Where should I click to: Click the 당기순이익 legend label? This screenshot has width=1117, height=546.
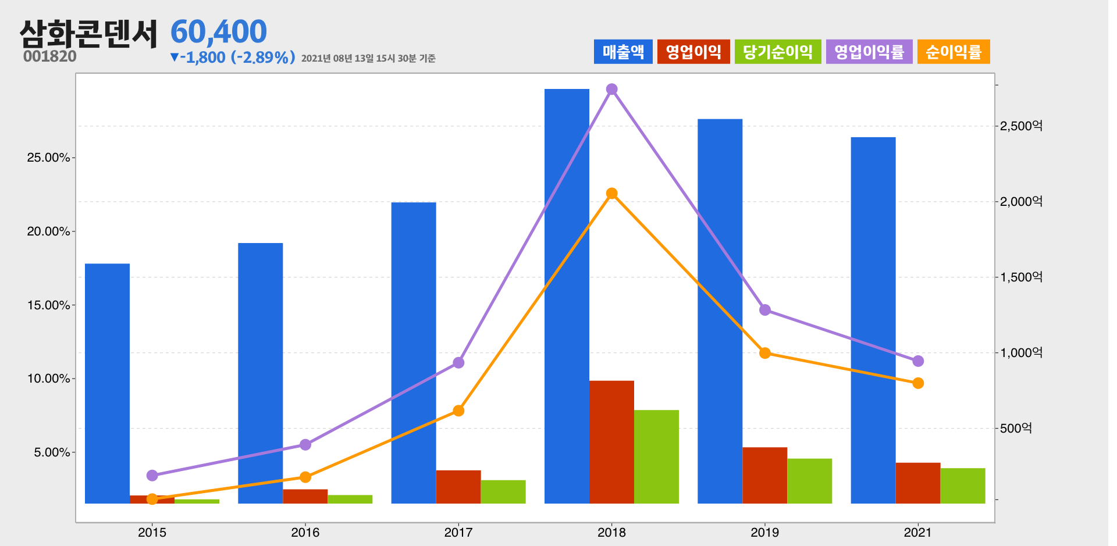coord(778,52)
